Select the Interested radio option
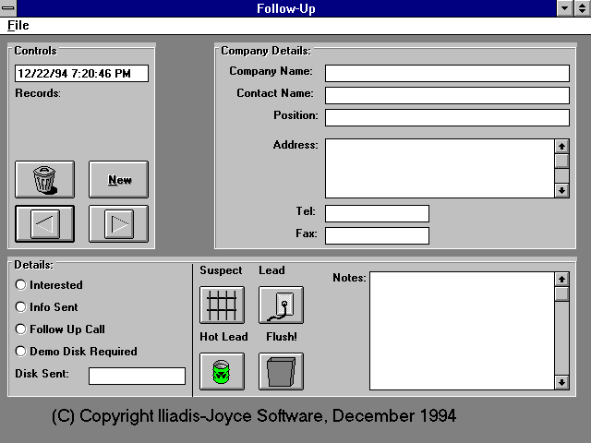Viewport: 591px width, 443px height. pos(21,285)
